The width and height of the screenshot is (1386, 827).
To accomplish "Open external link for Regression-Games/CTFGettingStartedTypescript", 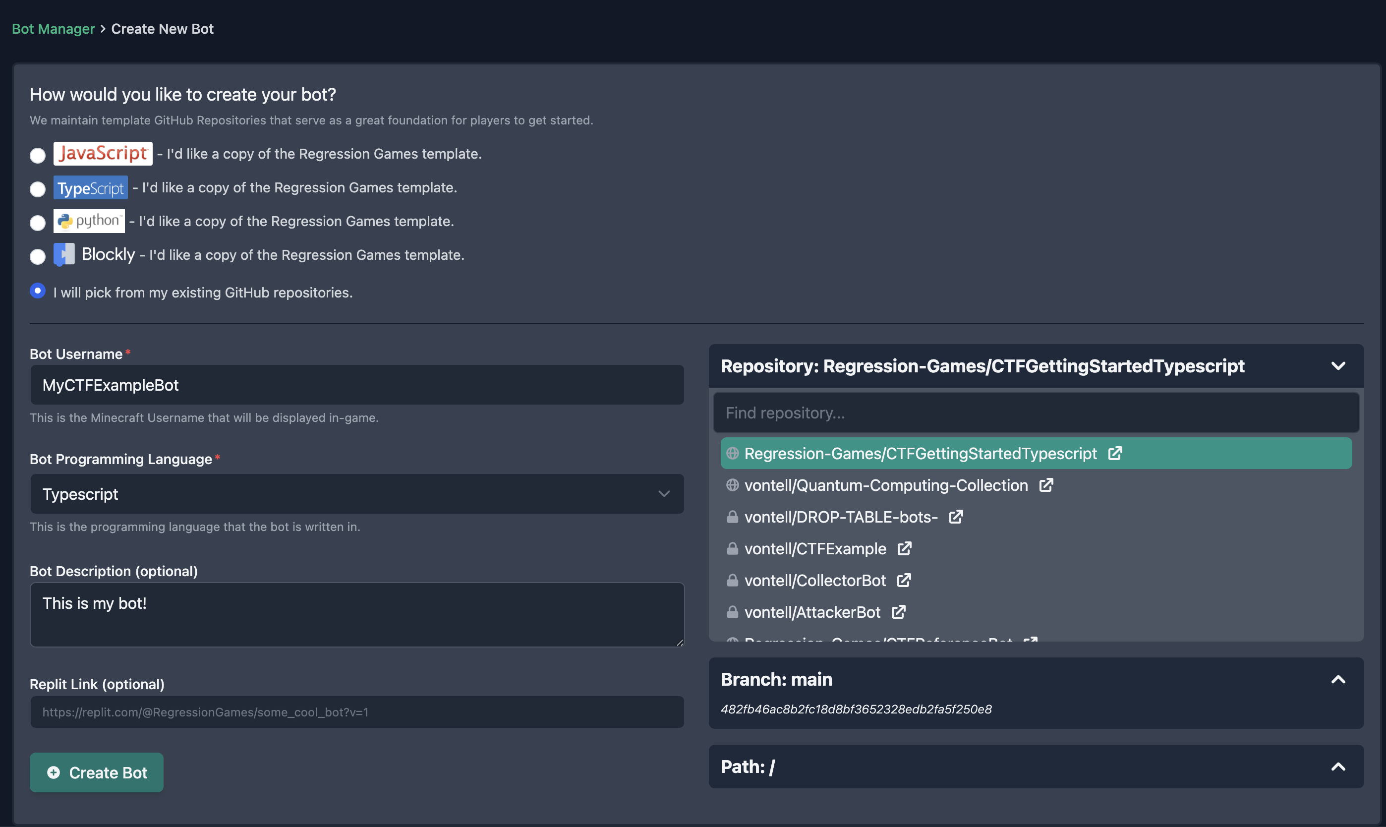I will coord(1115,453).
